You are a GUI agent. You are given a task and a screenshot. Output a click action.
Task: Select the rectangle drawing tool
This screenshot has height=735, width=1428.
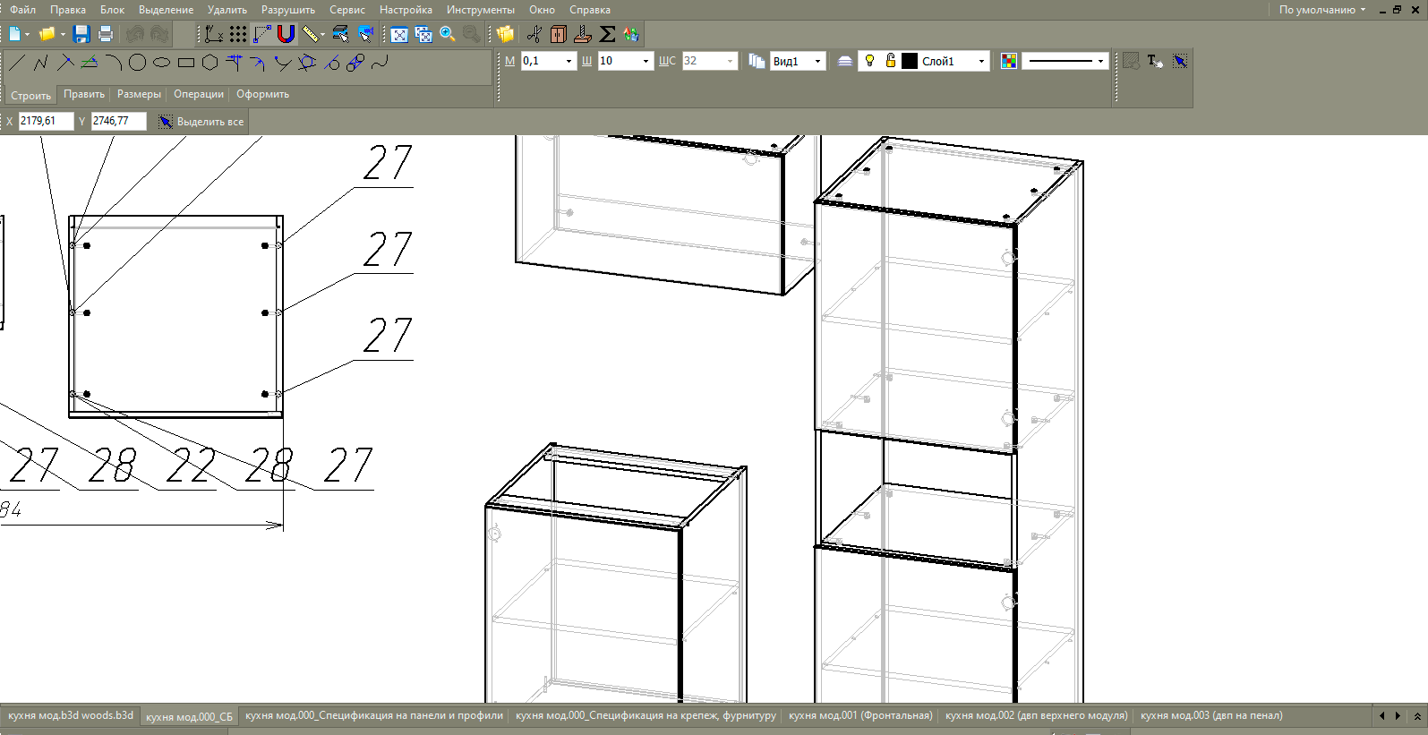tap(185, 63)
